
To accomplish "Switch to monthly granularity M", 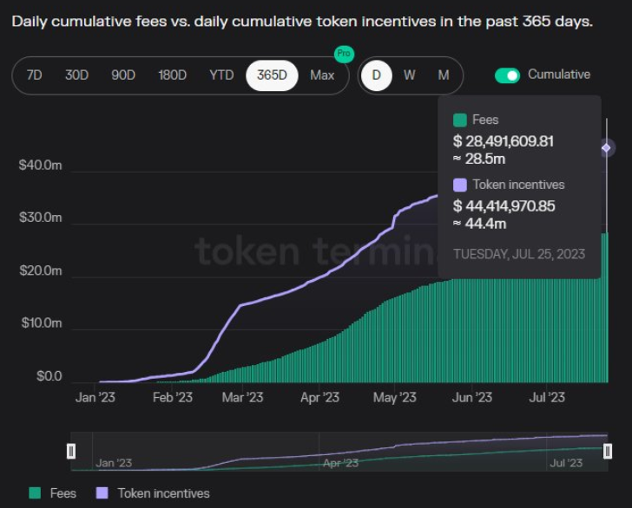I will [x=443, y=75].
